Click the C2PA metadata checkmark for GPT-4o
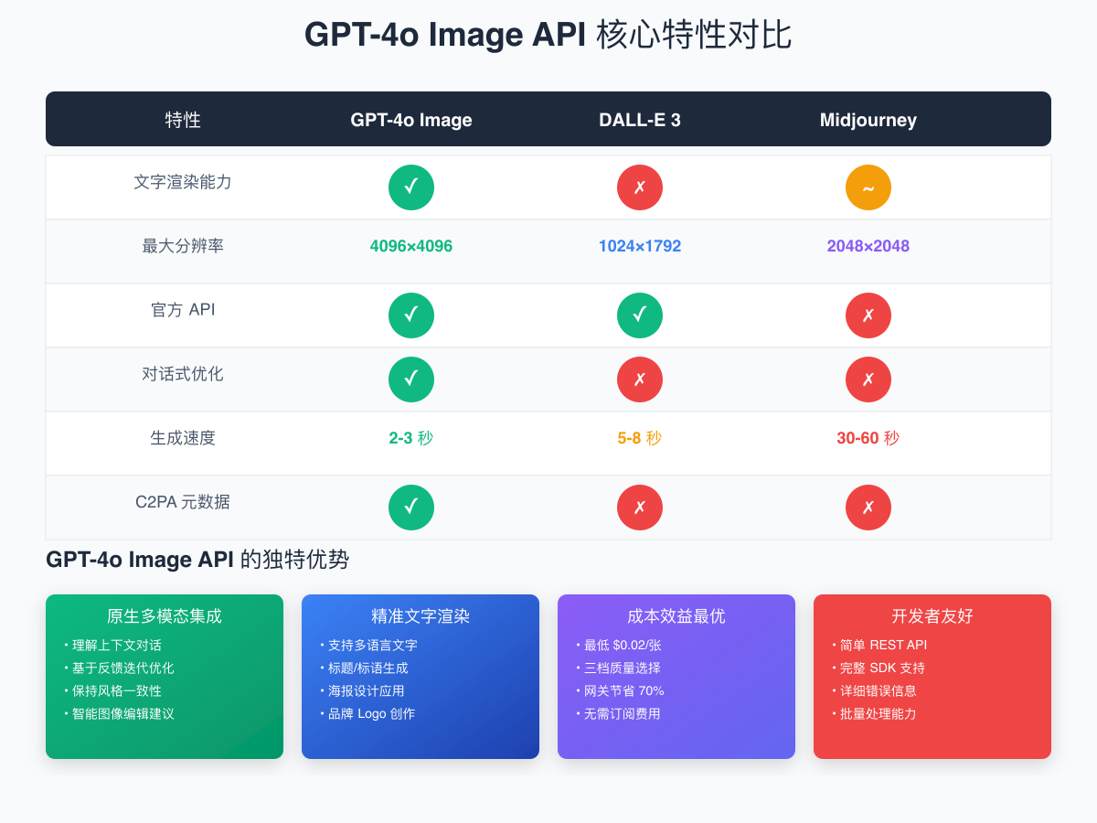The height and width of the screenshot is (823, 1097). [411, 508]
